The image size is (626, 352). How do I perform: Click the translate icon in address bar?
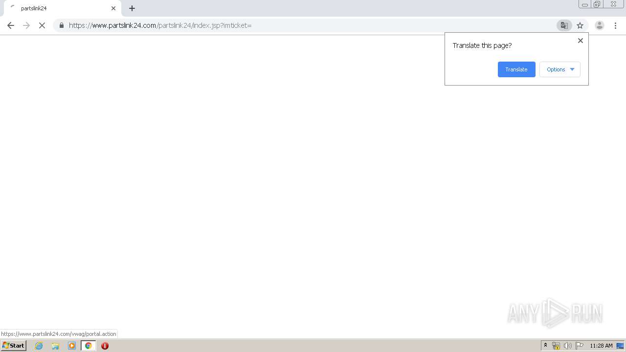[564, 25]
